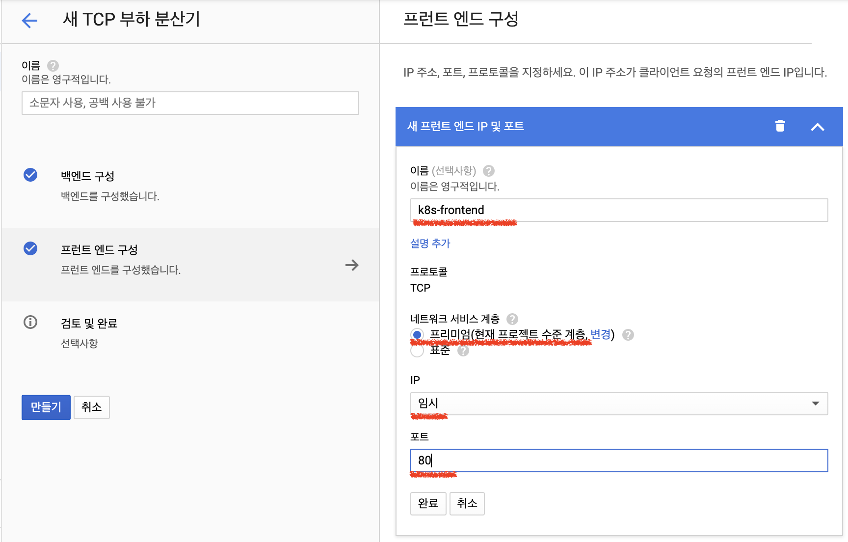Image resolution: width=848 pixels, height=542 pixels.
Task: Open help icon next to Premium tier
Action: tap(628, 335)
